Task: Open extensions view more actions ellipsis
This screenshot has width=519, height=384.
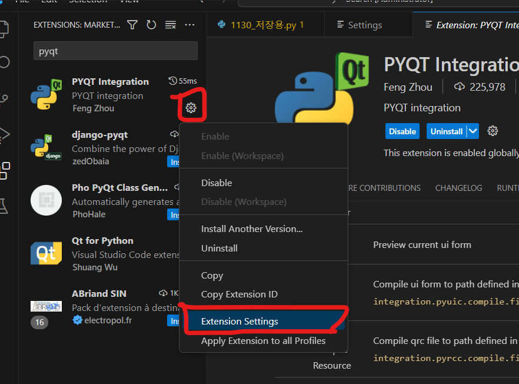Action: tap(189, 25)
